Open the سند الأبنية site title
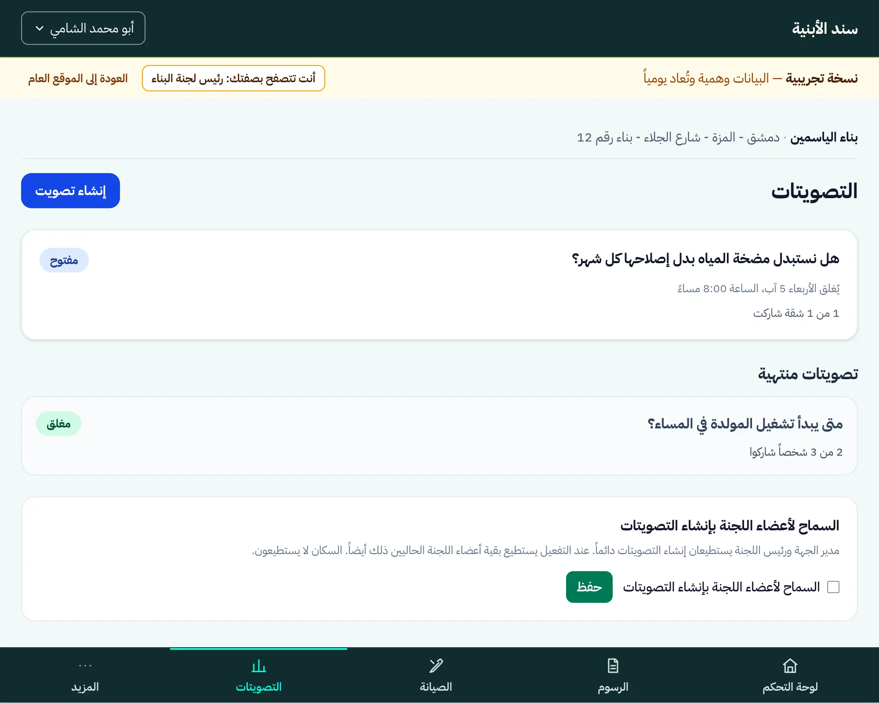879x703 pixels. [825, 29]
